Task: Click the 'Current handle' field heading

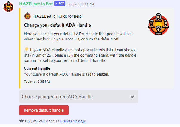Action: click(37, 68)
